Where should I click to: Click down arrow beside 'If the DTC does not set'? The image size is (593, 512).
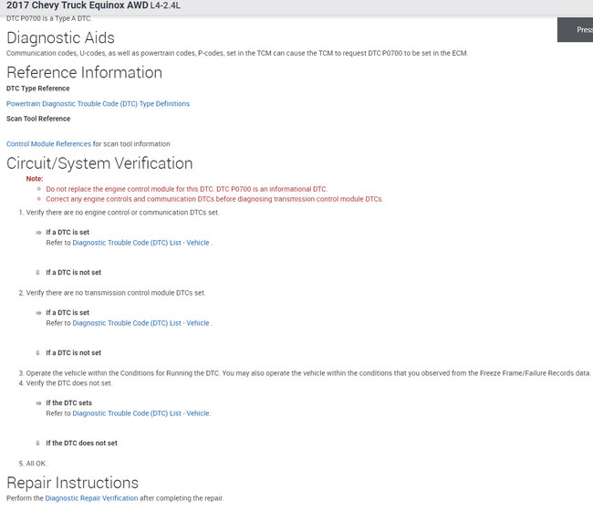tap(38, 443)
